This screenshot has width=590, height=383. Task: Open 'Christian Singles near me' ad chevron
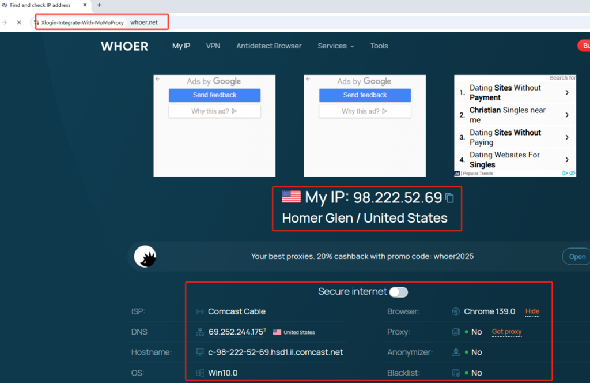click(567, 115)
